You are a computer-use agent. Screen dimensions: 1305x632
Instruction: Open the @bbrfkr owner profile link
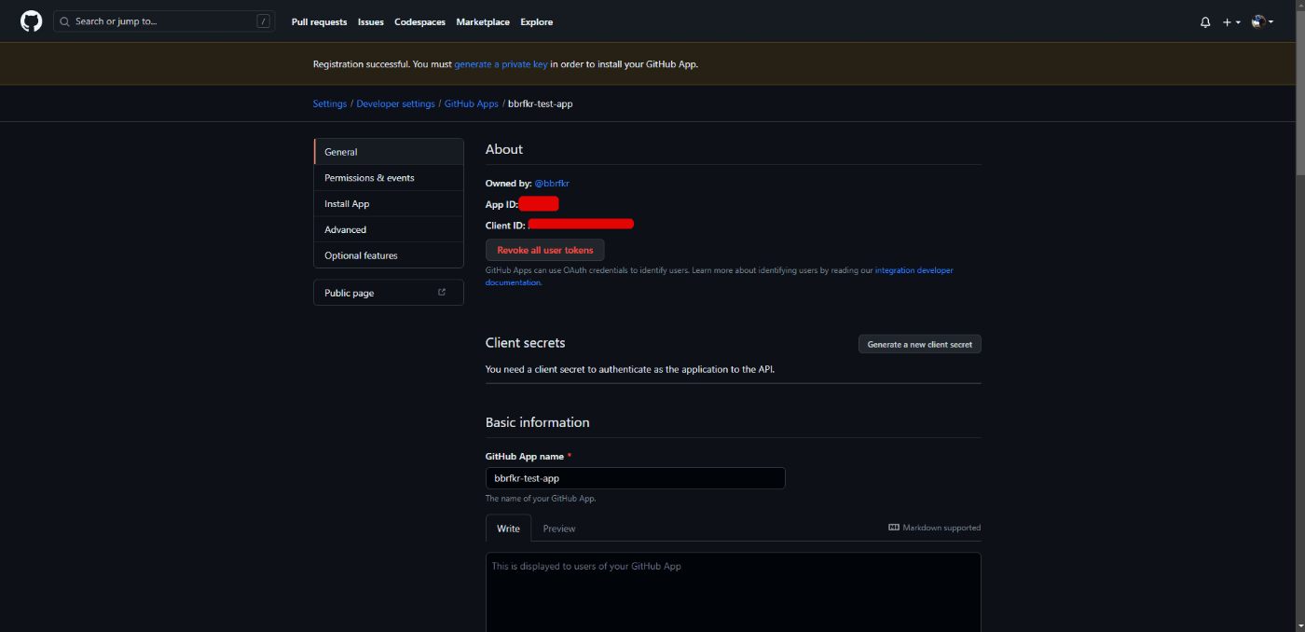[x=552, y=184]
